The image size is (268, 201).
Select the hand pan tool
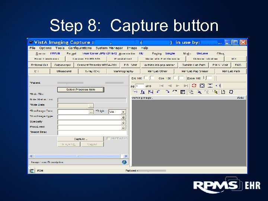(191, 92)
